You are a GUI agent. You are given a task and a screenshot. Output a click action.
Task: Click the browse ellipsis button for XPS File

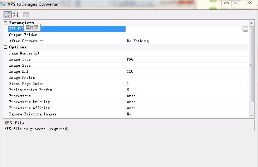245,29
